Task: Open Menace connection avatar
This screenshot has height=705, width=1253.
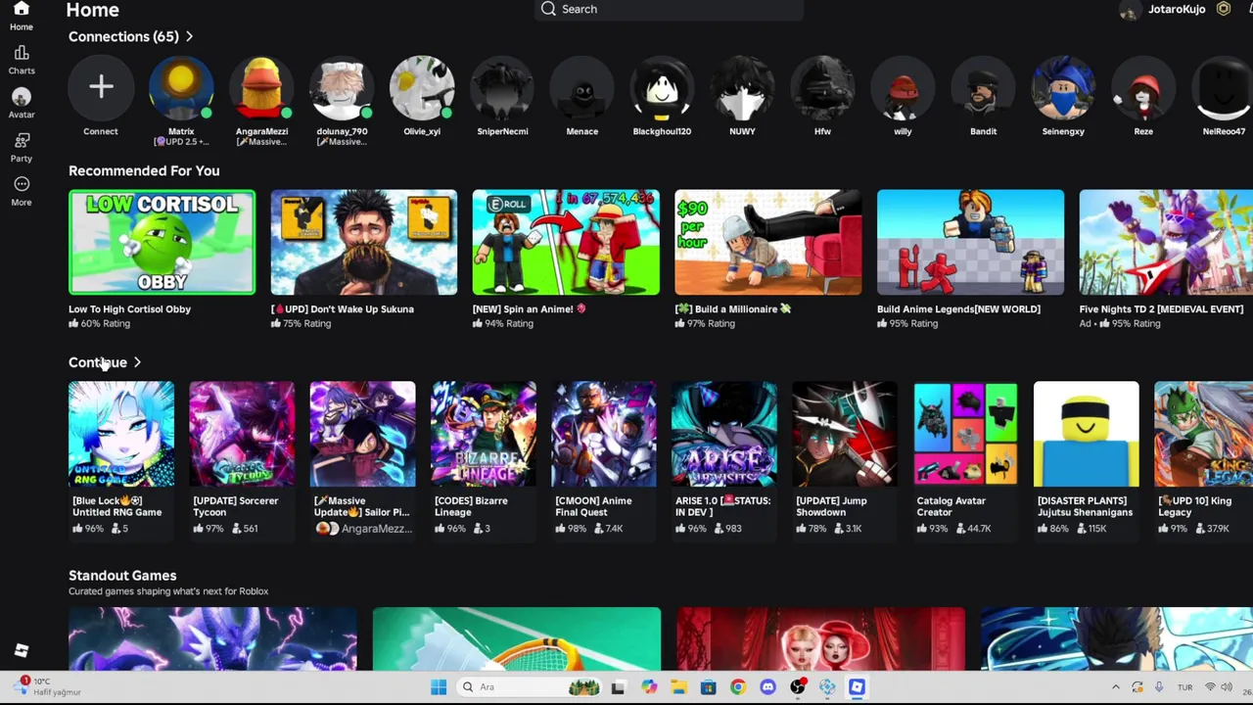Action: (582, 87)
